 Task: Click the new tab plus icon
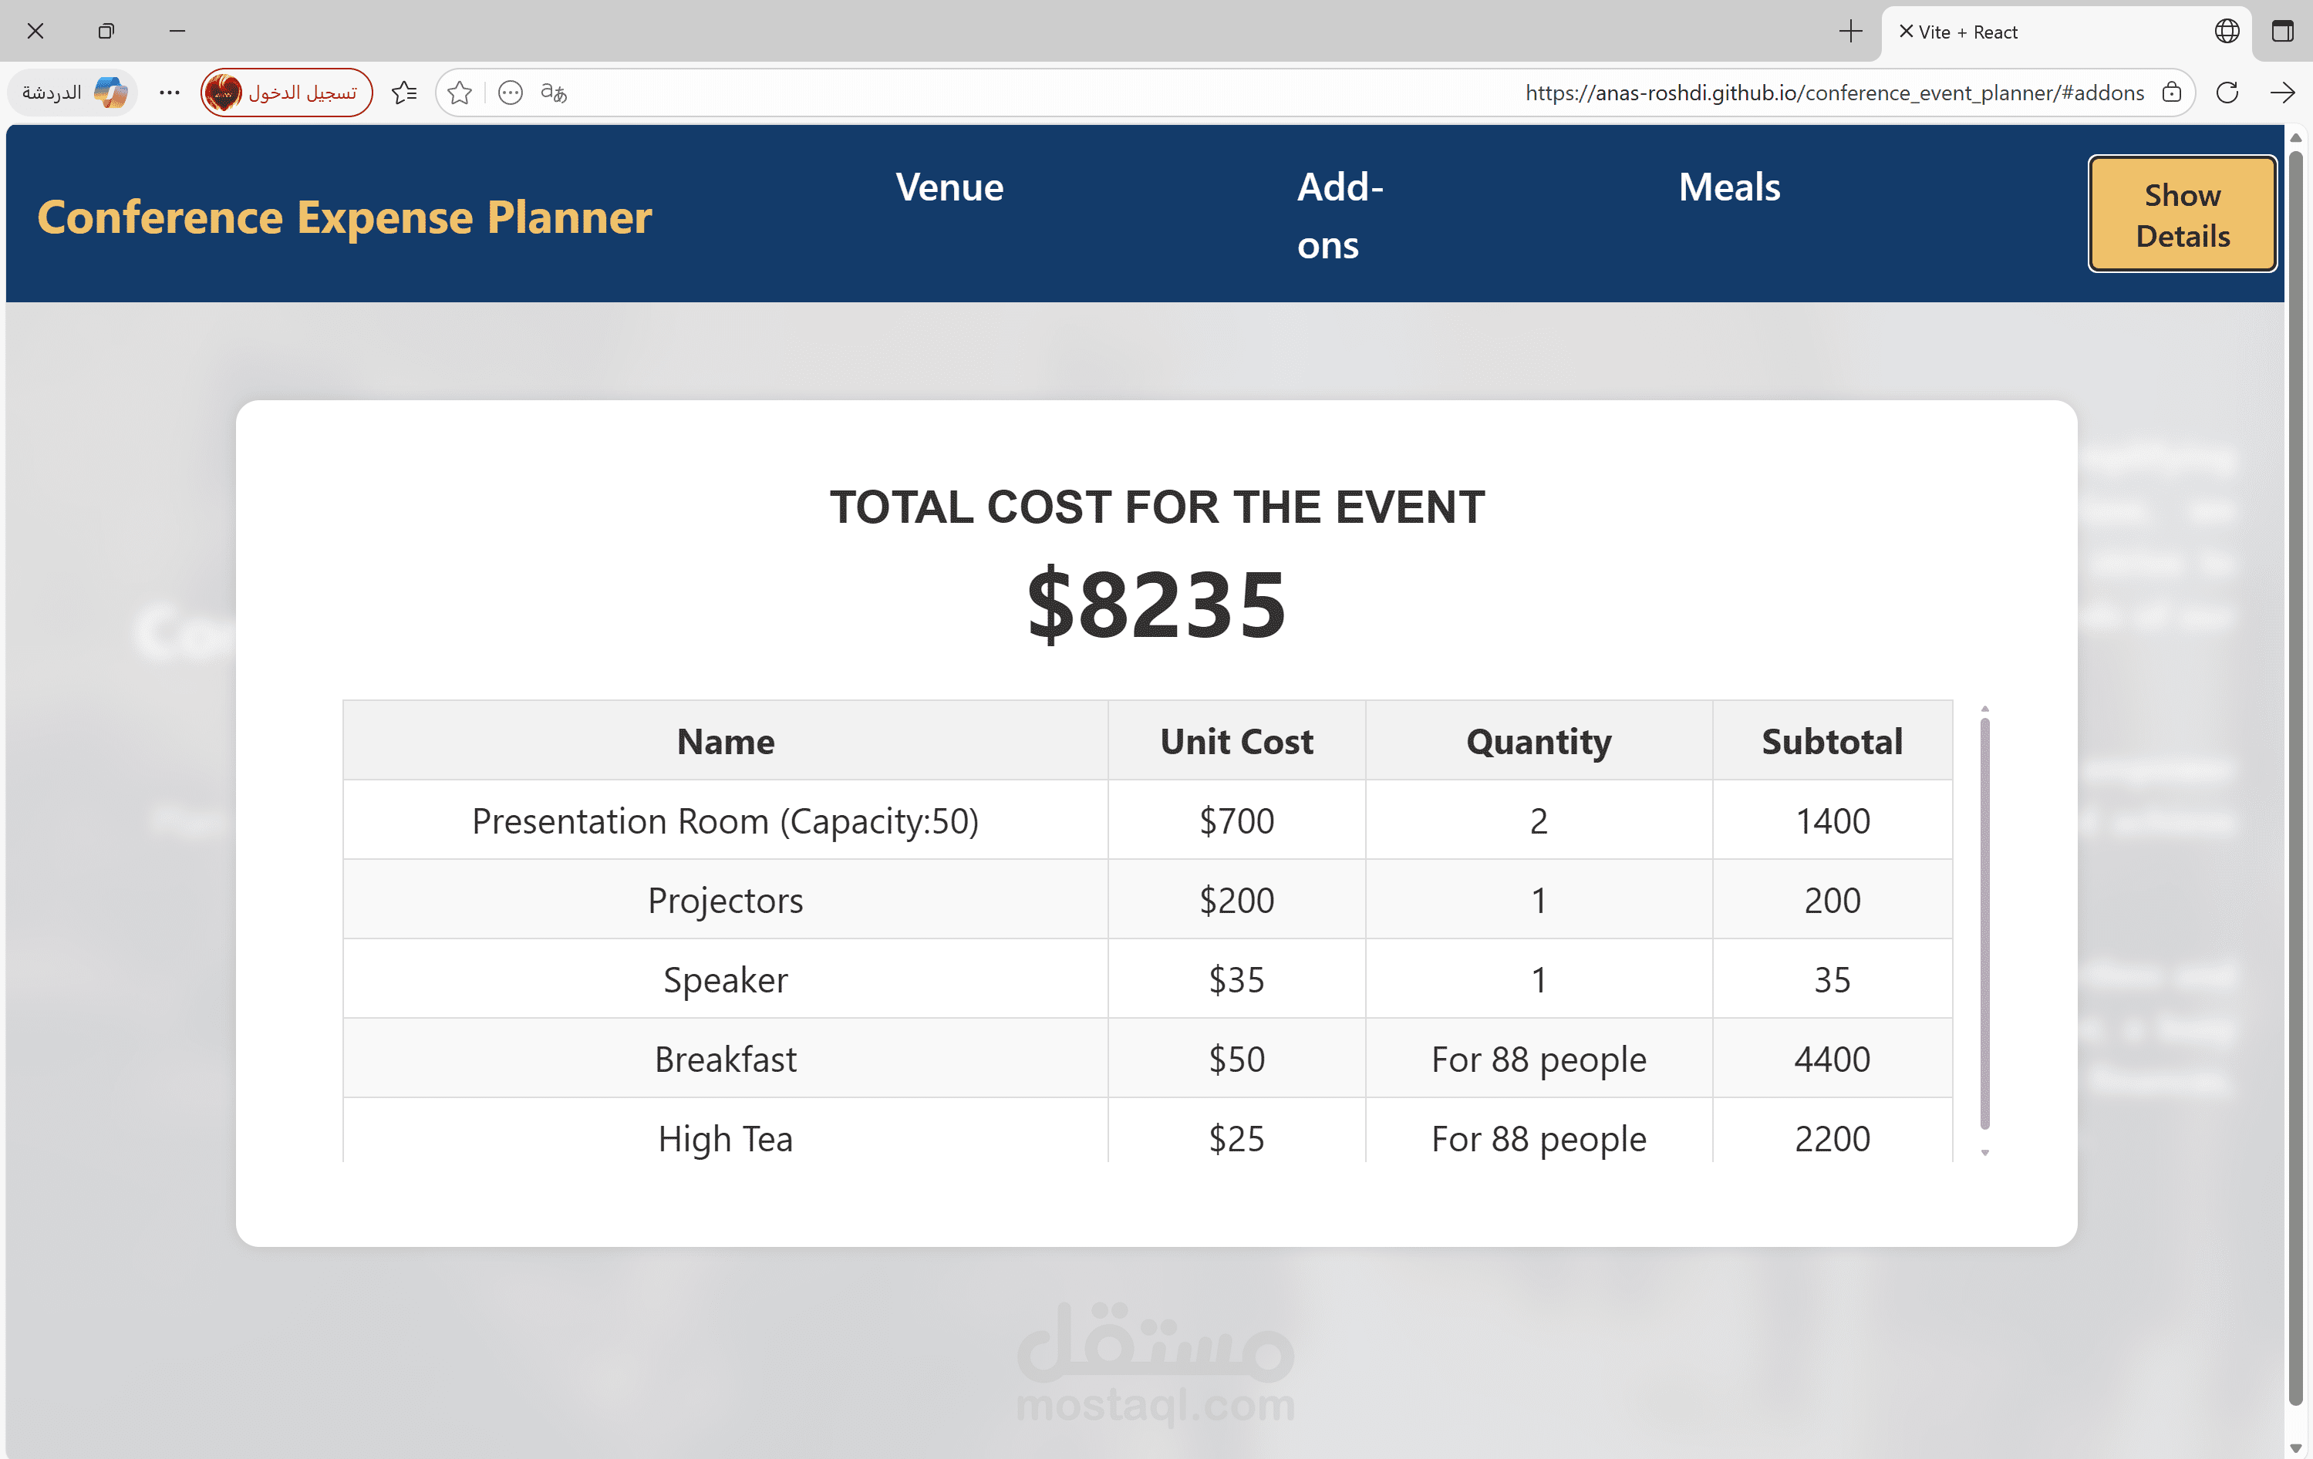[x=1850, y=32]
